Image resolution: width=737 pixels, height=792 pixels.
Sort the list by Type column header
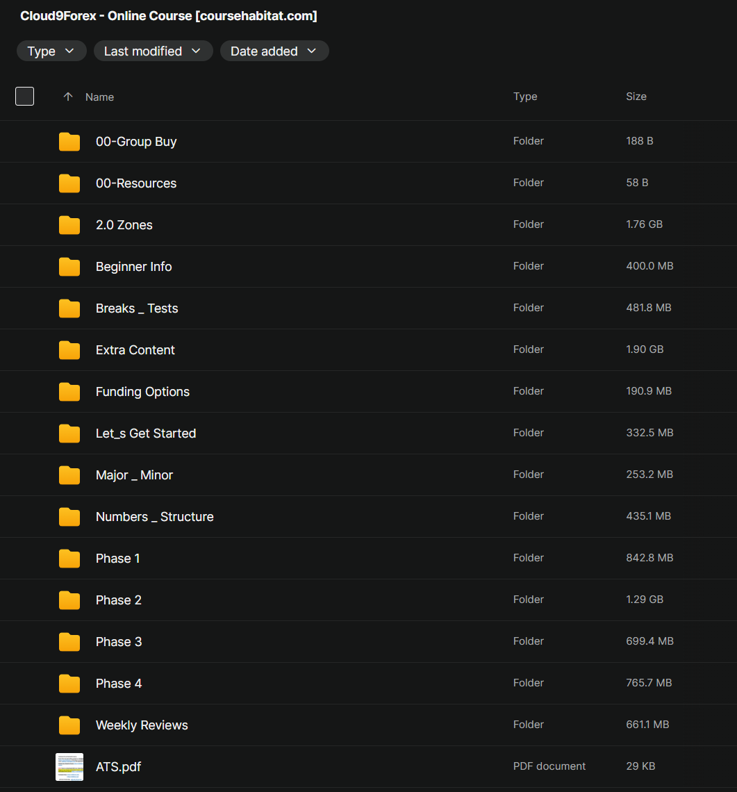525,97
